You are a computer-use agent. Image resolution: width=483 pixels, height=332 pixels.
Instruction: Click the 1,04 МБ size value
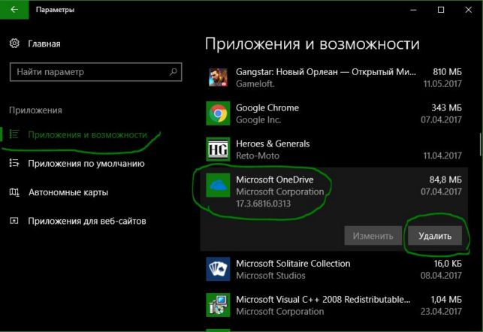[446, 300]
